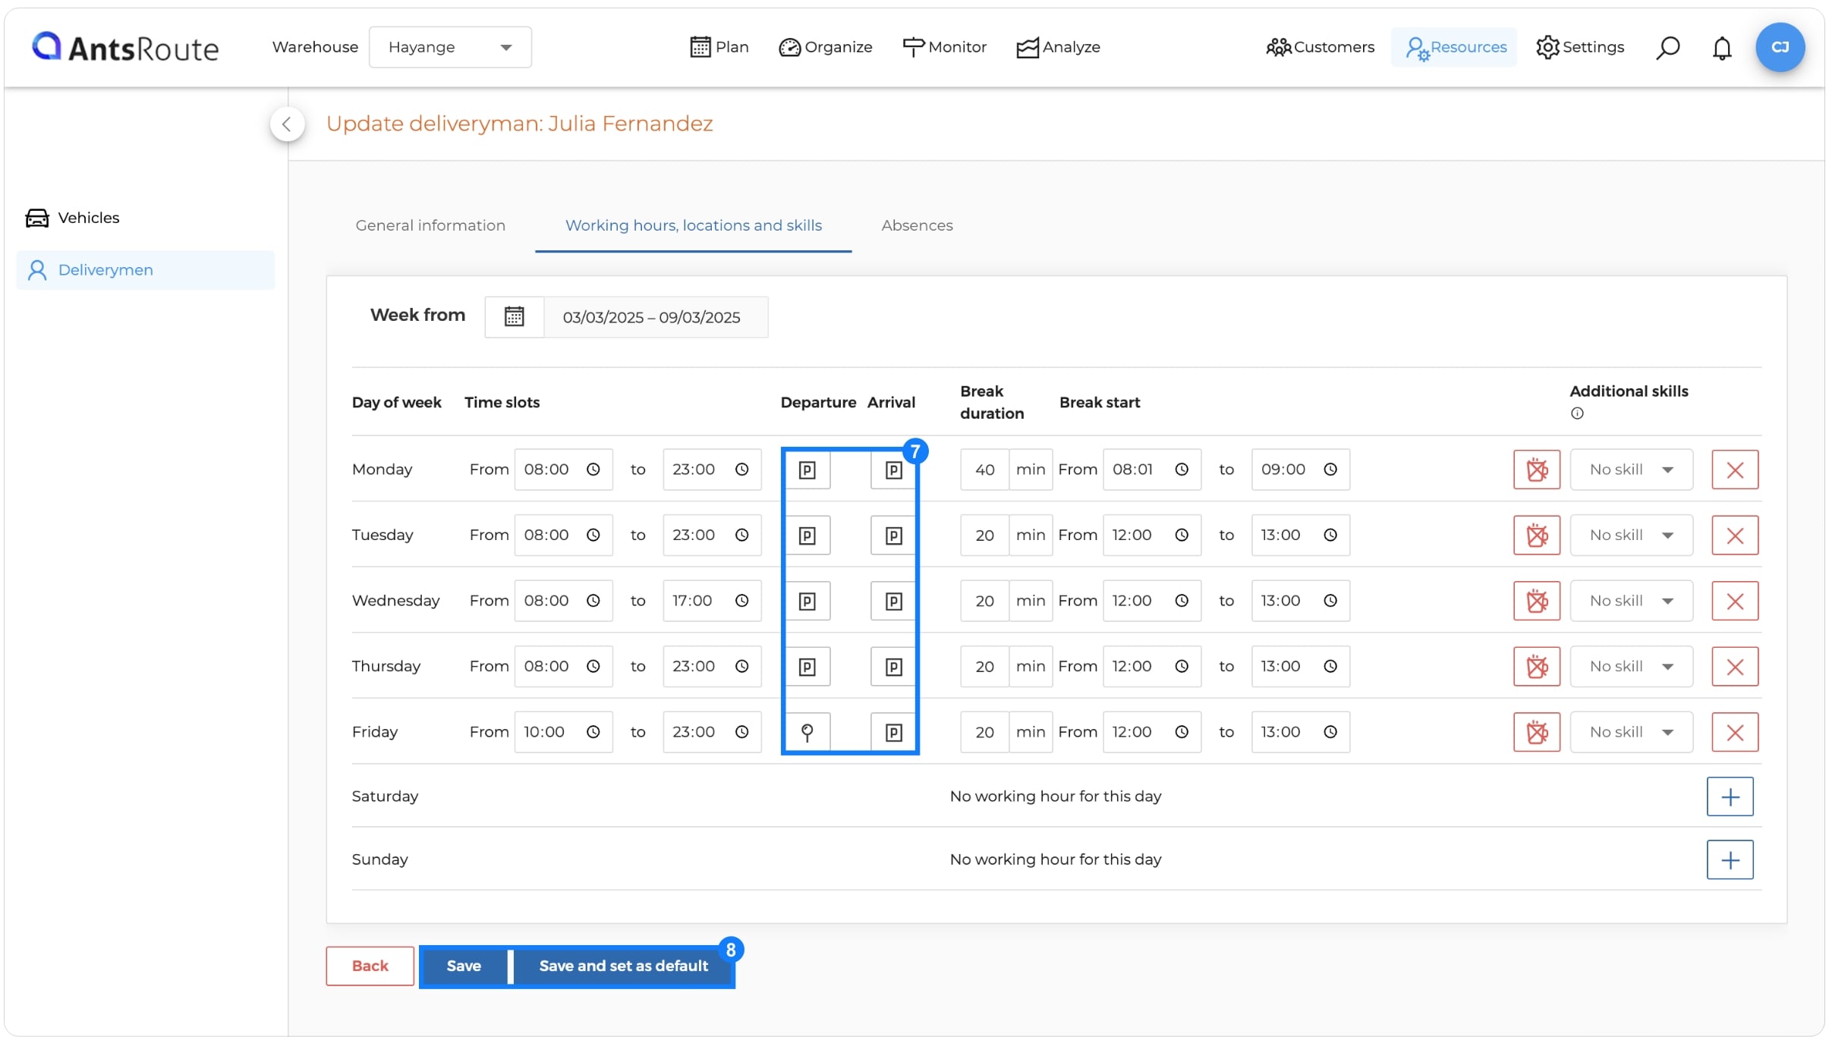1829x1043 pixels.
Task: Remove the break on Monday
Action: point(1537,470)
